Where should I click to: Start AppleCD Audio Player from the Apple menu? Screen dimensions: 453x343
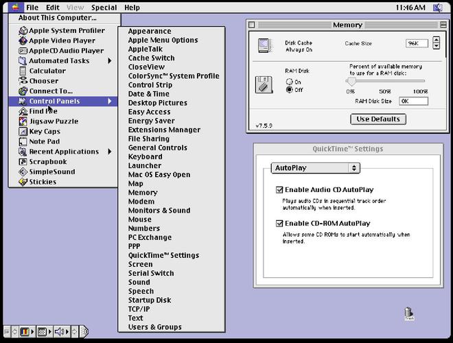point(62,51)
